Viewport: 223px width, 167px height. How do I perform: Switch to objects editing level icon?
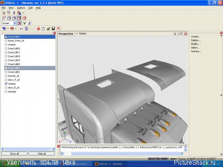pyautogui.click(x=19, y=13)
